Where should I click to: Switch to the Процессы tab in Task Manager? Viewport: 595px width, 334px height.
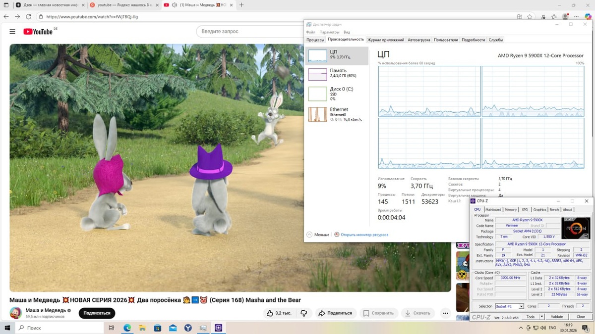[315, 40]
